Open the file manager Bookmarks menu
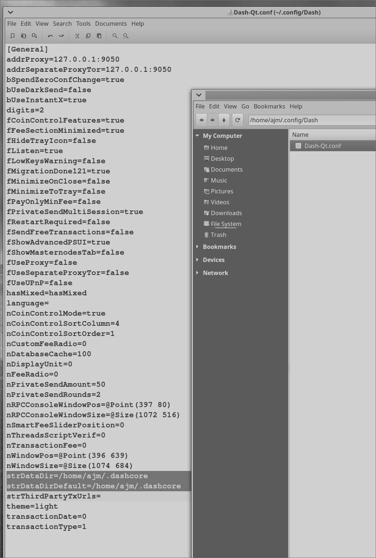 [269, 106]
